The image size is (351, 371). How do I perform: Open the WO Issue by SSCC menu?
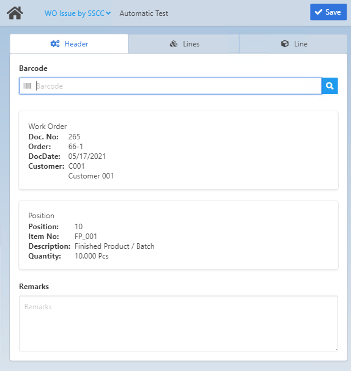pos(78,13)
